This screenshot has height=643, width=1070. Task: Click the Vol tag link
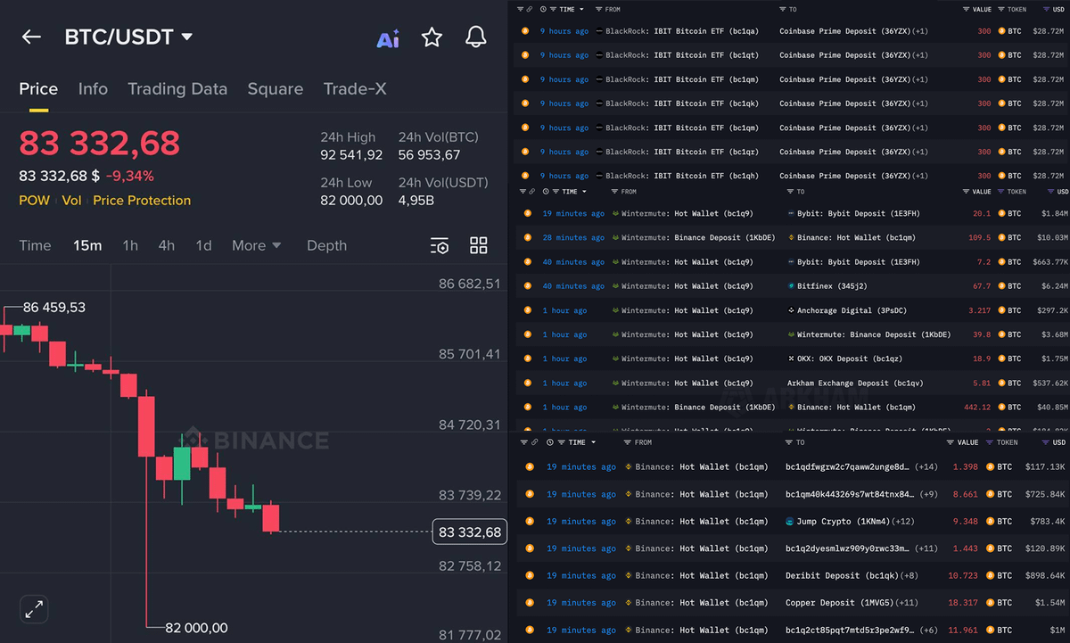click(x=71, y=201)
